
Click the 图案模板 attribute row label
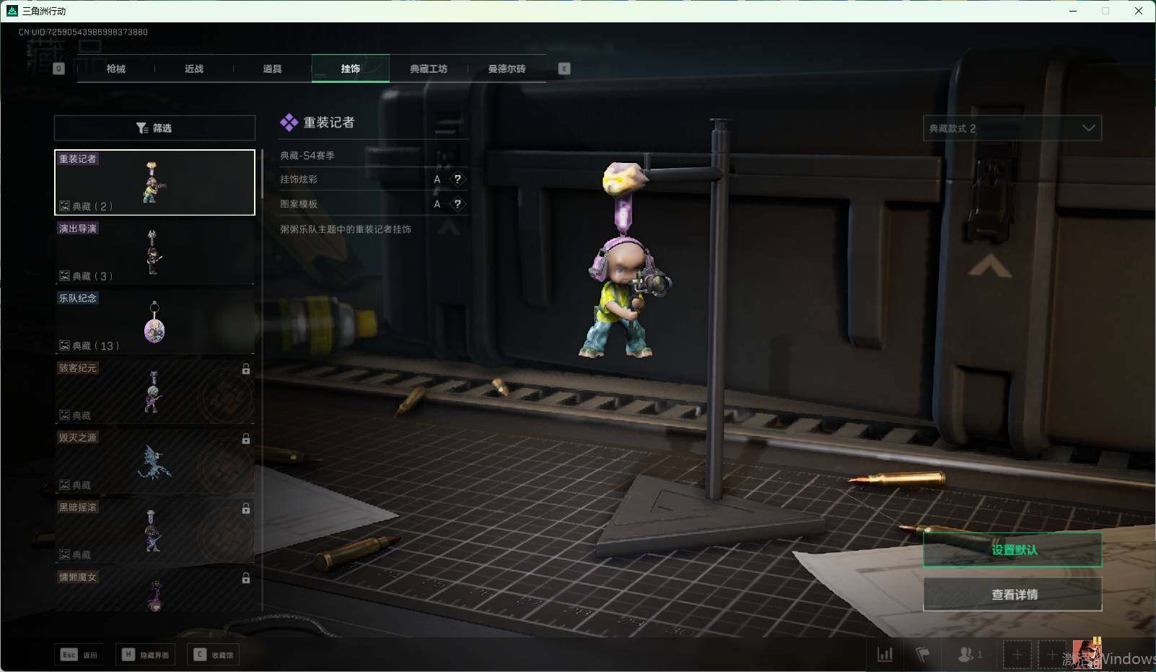pyautogui.click(x=299, y=204)
